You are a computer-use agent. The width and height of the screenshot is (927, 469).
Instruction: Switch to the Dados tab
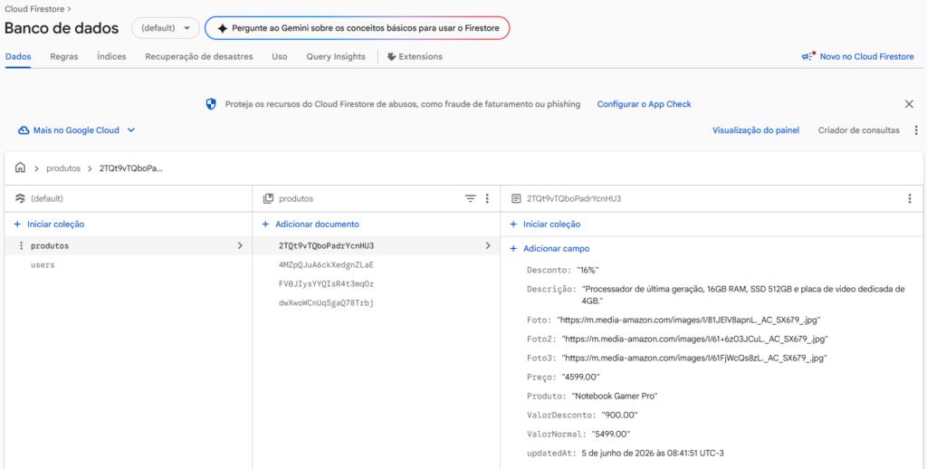[x=18, y=57]
